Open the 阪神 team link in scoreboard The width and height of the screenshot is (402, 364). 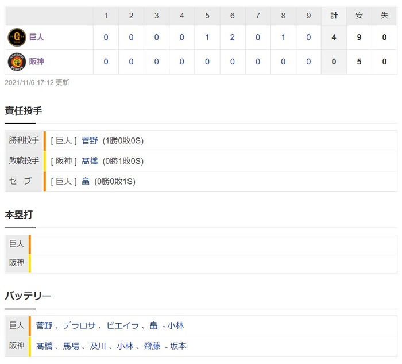pos(36,62)
